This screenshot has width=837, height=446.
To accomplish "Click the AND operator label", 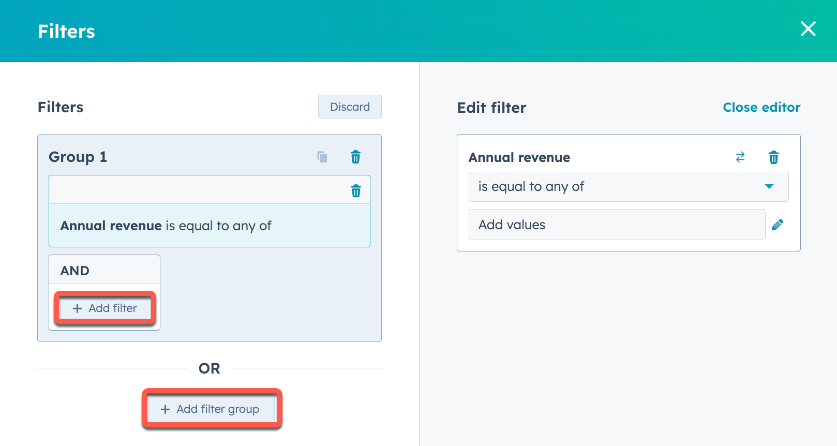I will [x=75, y=271].
